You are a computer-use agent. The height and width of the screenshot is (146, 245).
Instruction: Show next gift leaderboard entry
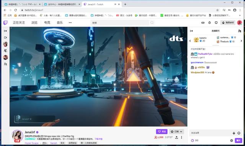(x=241, y=41)
